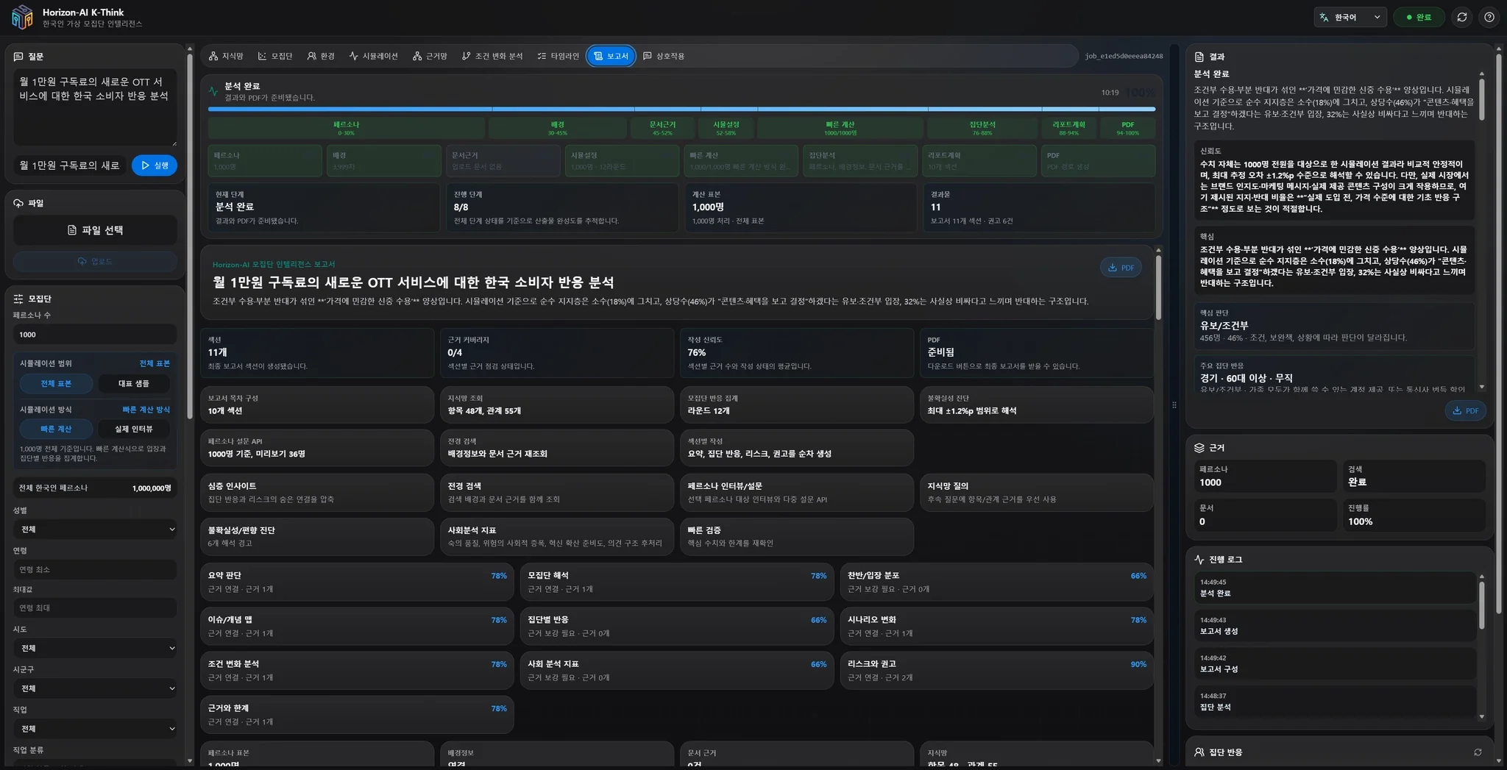This screenshot has height=770, width=1507.
Task: Click the green 완료 status badge
Action: pos(1419,17)
